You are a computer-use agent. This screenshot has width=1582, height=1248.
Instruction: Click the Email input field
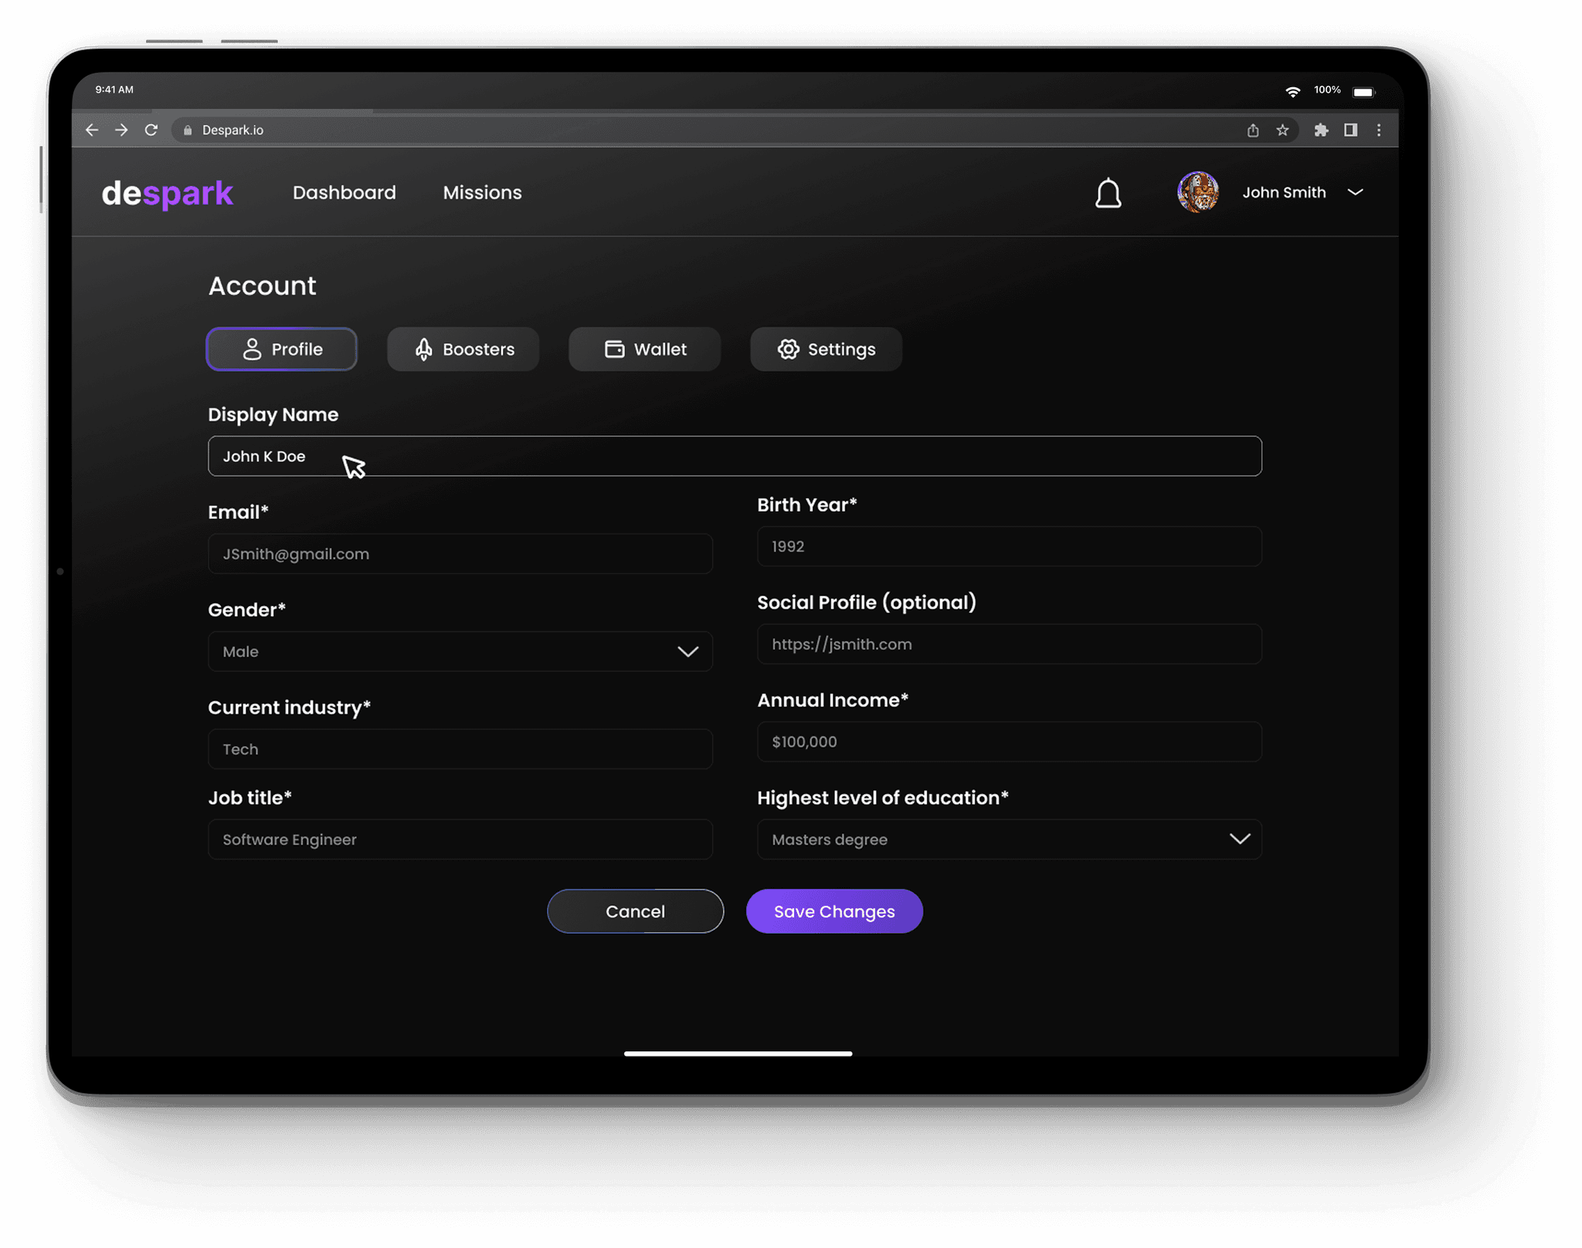pos(460,554)
